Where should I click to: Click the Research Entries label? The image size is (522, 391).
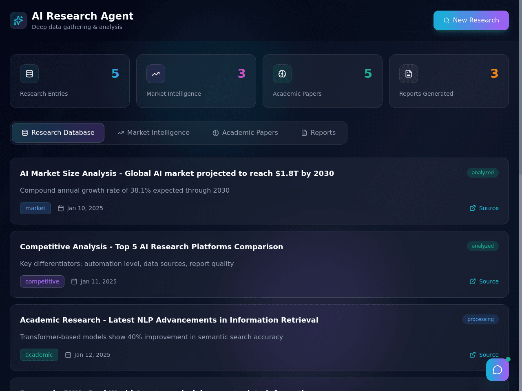coord(44,94)
